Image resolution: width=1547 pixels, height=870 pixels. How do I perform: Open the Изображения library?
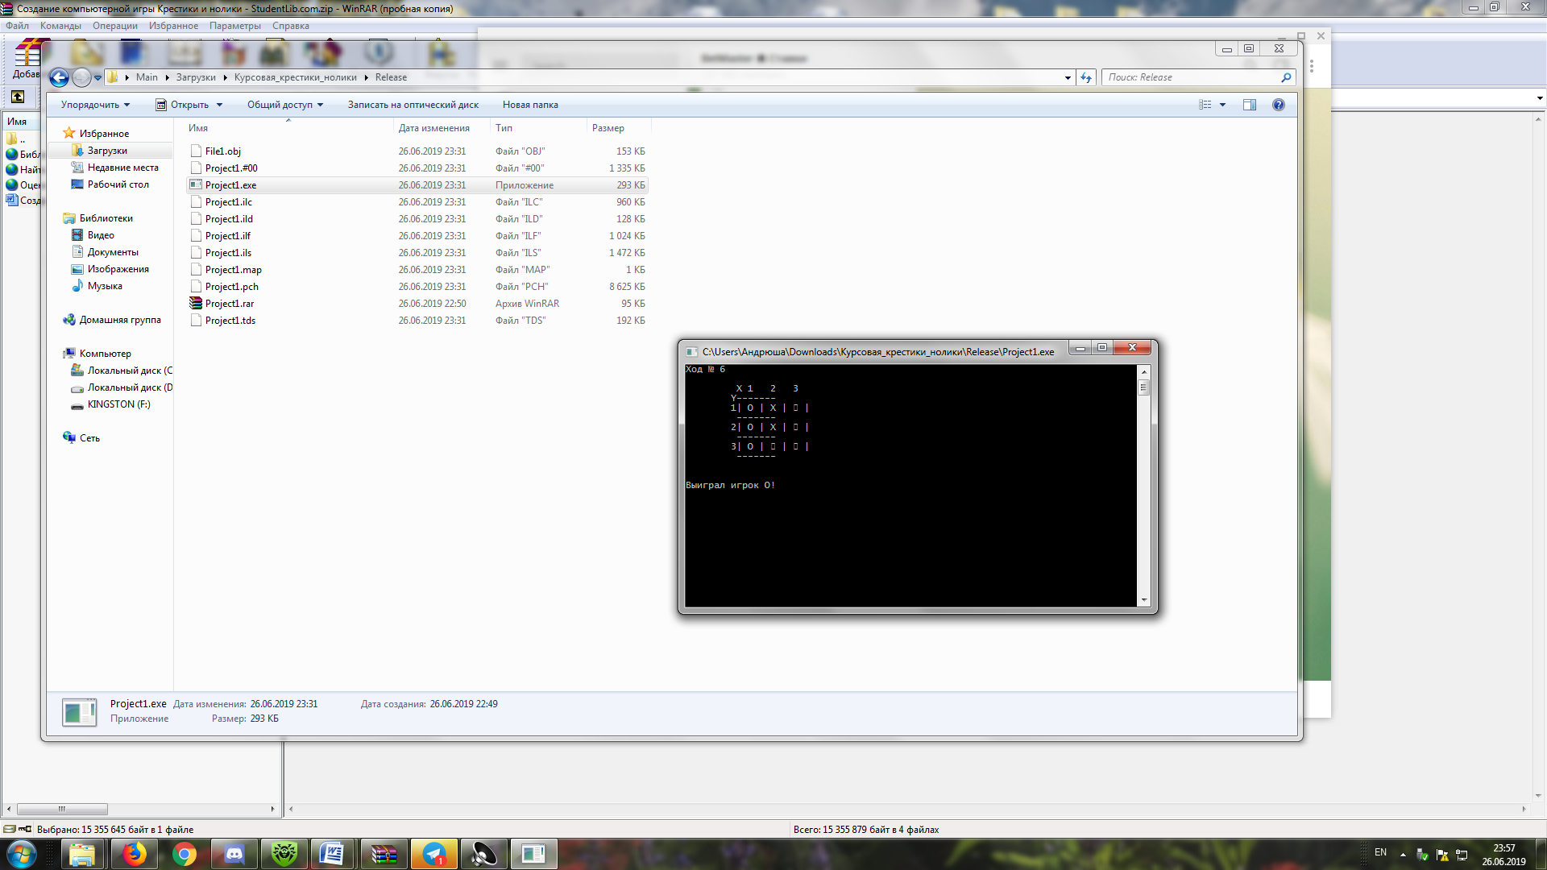click(118, 269)
